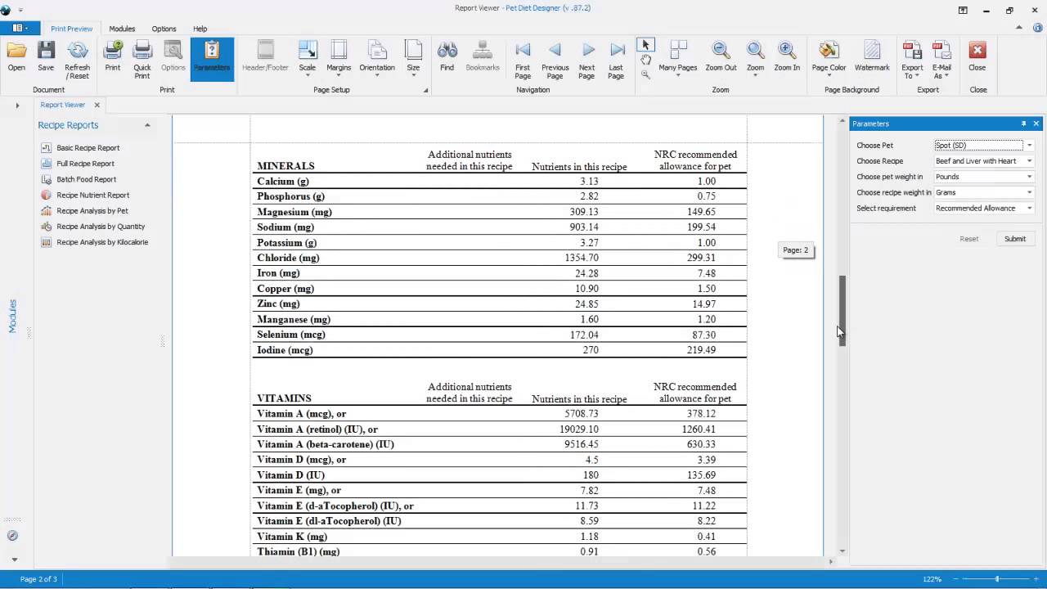Open the Page Color picker
Viewport: 1047px width, 589px height.
click(x=829, y=60)
